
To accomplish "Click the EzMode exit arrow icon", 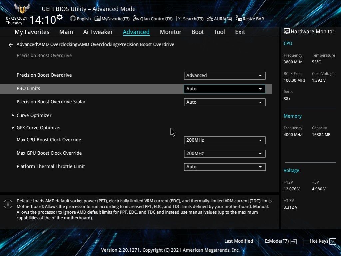I will coord(293,241).
